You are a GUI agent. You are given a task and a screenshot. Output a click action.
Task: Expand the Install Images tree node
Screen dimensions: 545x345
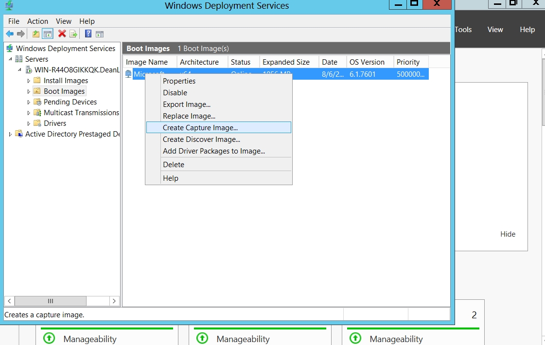[x=29, y=81]
